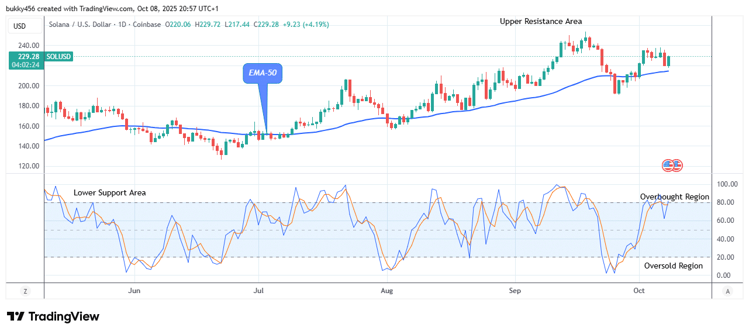Viewport: 749px width, 334px height.
Task: Select the Lower Support Area text annotation
Action: click(110, 193)
